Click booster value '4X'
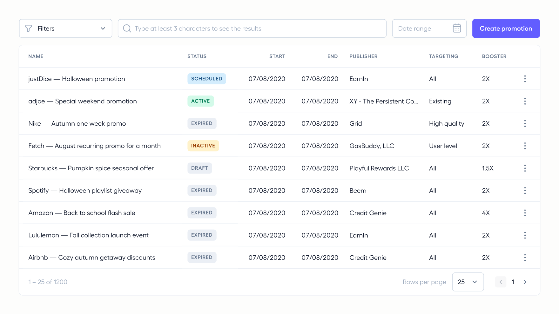559x314 pixels. [486, 213]
